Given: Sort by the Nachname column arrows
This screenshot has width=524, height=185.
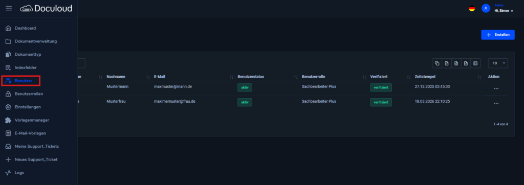Looking at the screenshot, I should click(148, 77).
